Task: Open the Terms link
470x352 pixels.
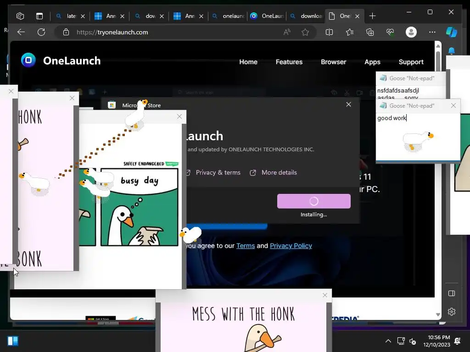Action: click(246, 246)
